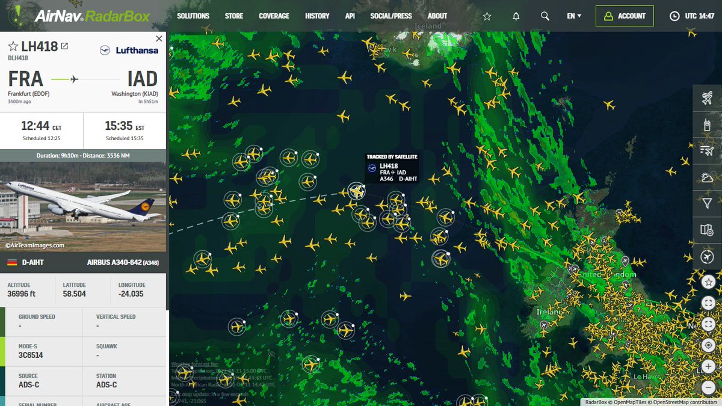Click the D-AIHT registration text
The image size is (722, 406).
[x=33, y=263]
